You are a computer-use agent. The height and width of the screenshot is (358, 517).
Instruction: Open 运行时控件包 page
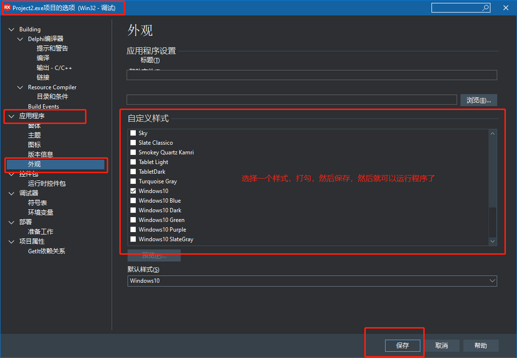coord(46,183)
